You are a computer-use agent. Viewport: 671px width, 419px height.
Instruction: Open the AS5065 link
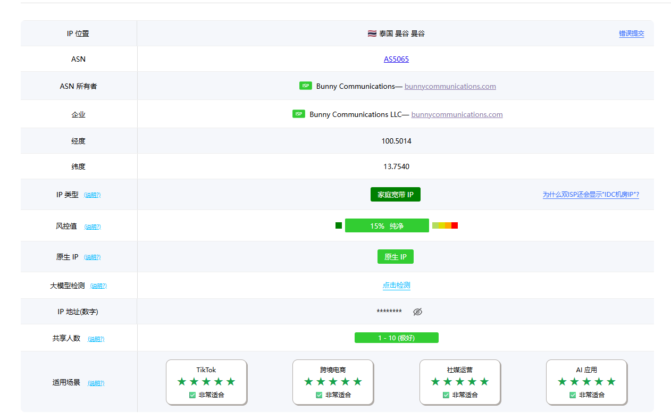[x=397, y=59]
